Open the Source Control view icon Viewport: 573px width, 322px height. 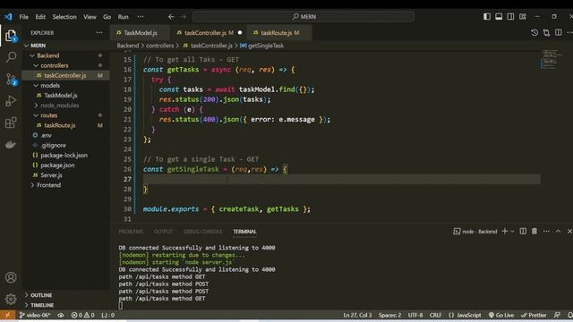pyautogui.click(x=11, y=79)
